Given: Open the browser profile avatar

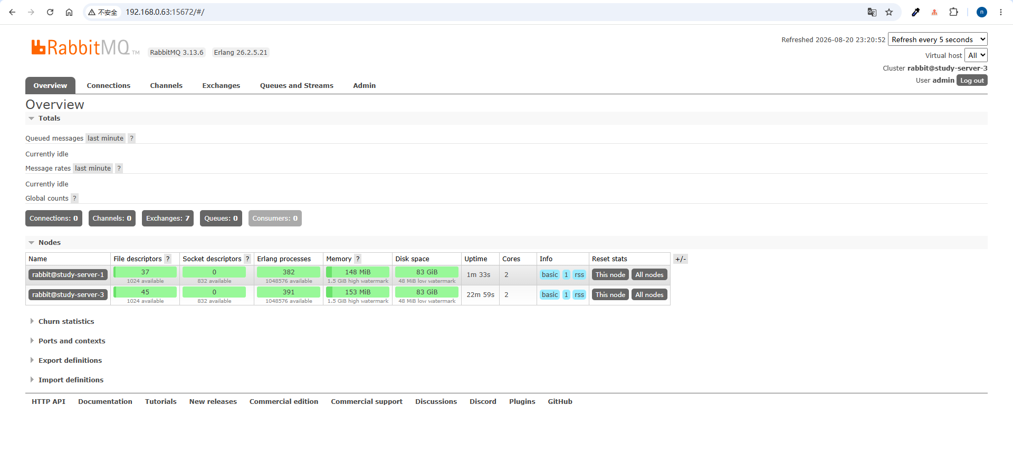Looking at the screenshot, I should coord(982,12).
